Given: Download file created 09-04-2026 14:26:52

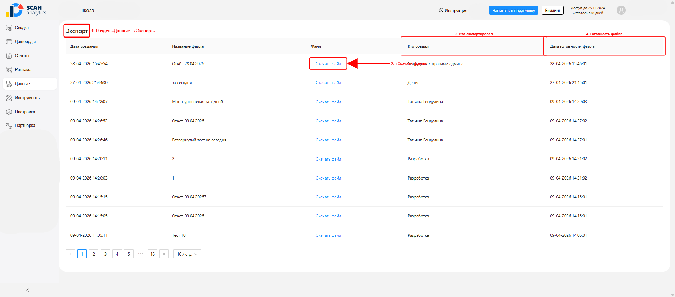Looking at the screenshot, I should (x=328, y=121).
